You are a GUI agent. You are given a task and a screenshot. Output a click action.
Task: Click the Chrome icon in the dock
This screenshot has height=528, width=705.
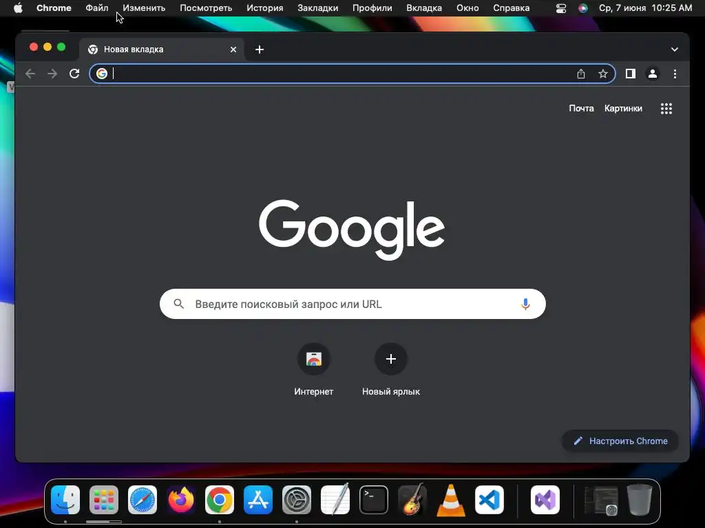220,500
